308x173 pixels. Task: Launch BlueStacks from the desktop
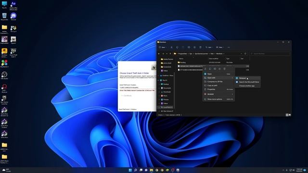(4, 64)
